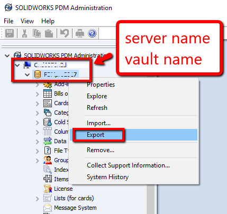Select the Lists (for cards) label
The height and width of the screenshot is (214, 227).
click(x=74, y=198)
